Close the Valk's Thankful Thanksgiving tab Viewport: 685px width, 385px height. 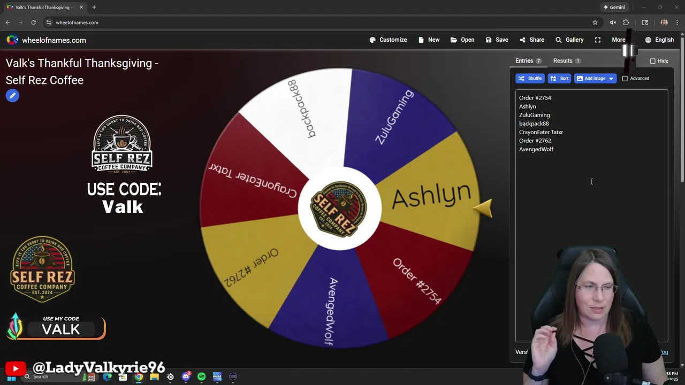coord(81,7)
